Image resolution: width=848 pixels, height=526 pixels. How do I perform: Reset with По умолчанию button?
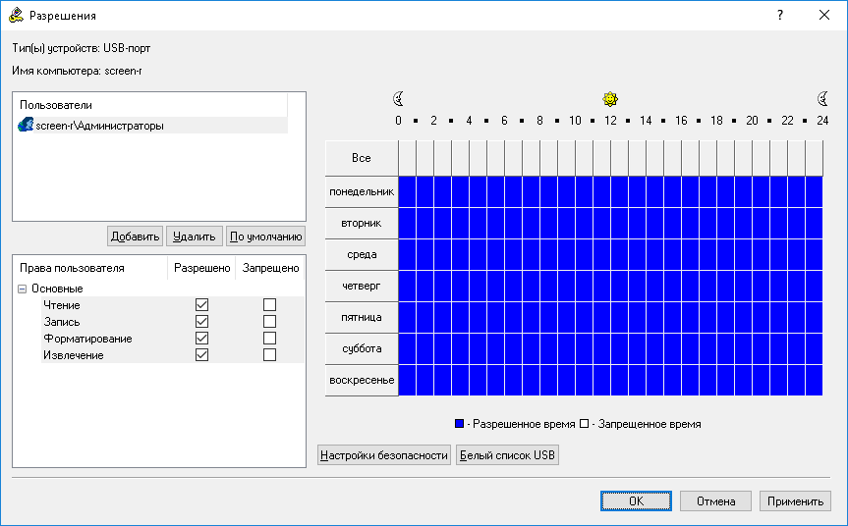[x=265, y=237]
